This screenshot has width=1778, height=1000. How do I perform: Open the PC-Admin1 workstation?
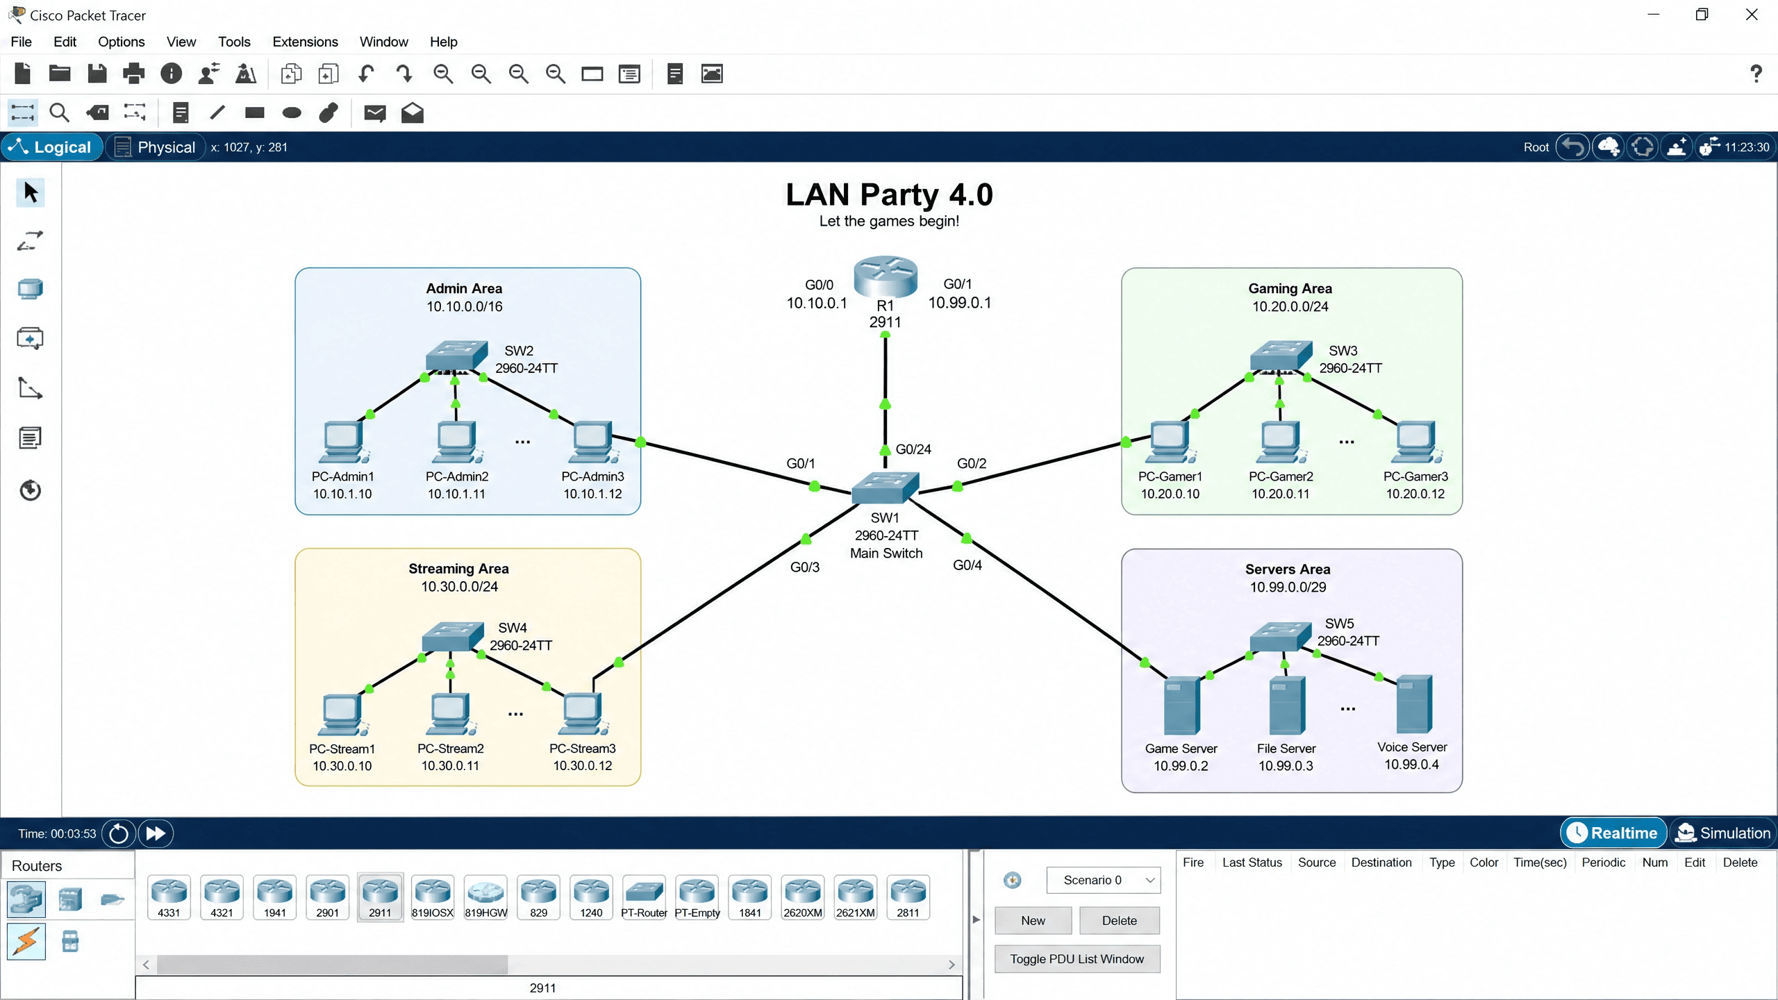pyautogui.click(x=342, y=442)
